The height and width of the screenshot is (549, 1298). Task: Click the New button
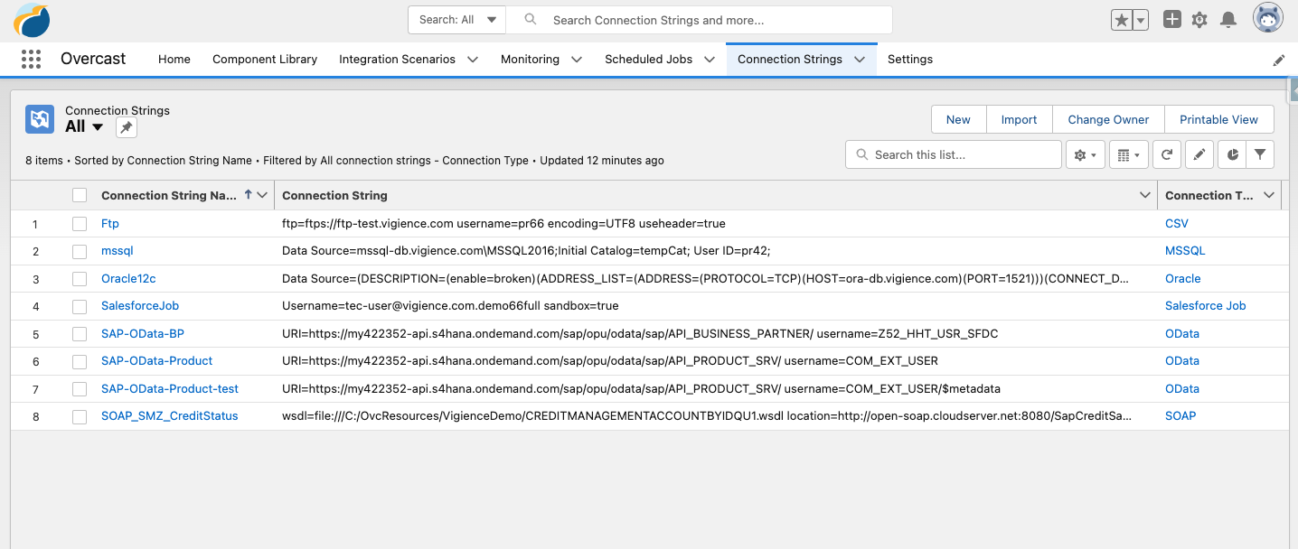click(958, 119)
